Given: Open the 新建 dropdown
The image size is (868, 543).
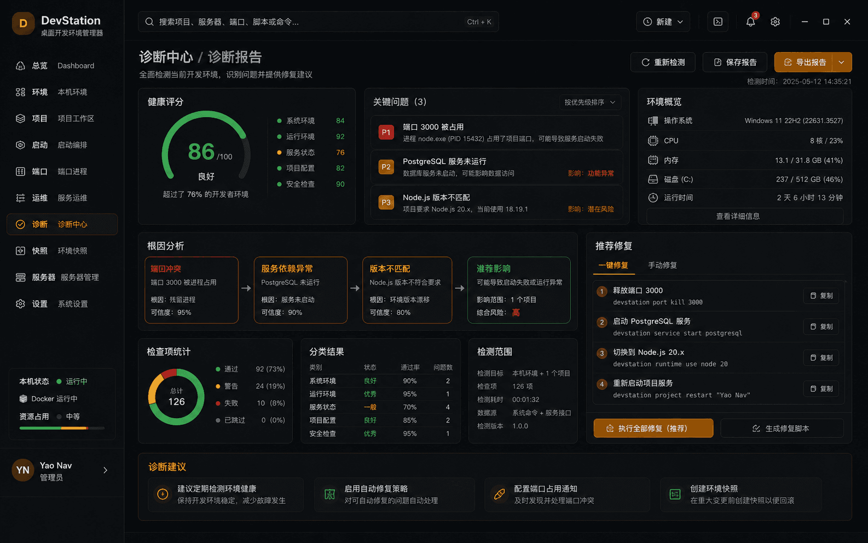Looking at the screenshot, I should click(663, 22).
